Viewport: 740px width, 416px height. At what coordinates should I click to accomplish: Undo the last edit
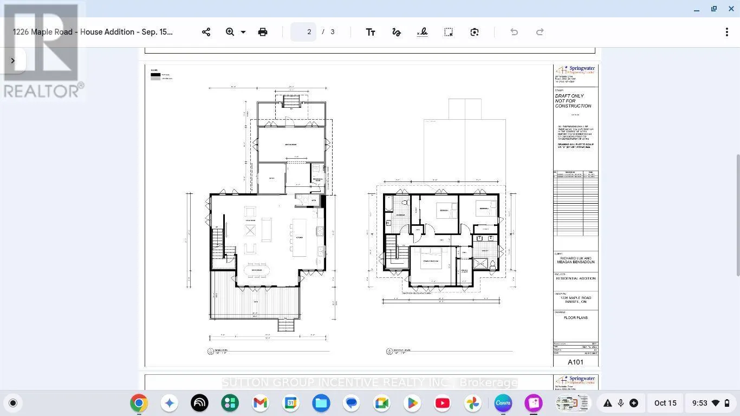(514, 32)
